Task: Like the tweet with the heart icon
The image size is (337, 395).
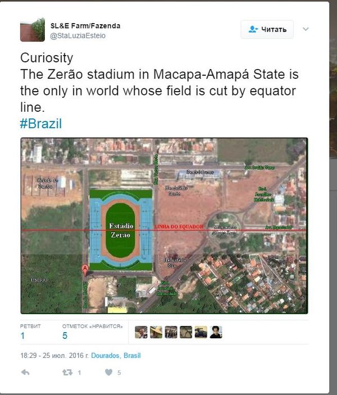Action: click(109, 373)
